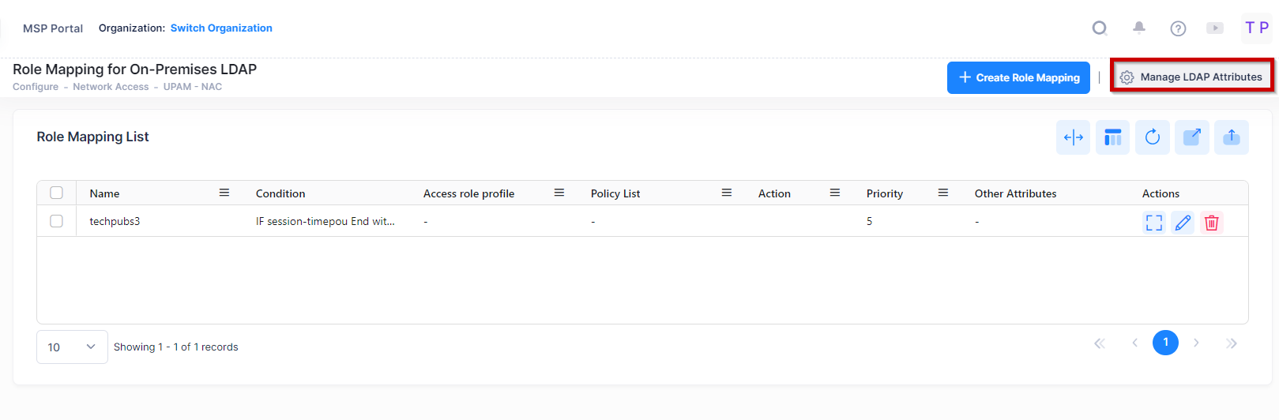Open the Name column menu
Image resolution: width=1279 pixels, height=420 pixels.
[224, 193]
